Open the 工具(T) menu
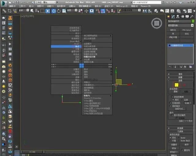Image resolution: width=196 pixels, height=156 pixels. coord(22,6)
